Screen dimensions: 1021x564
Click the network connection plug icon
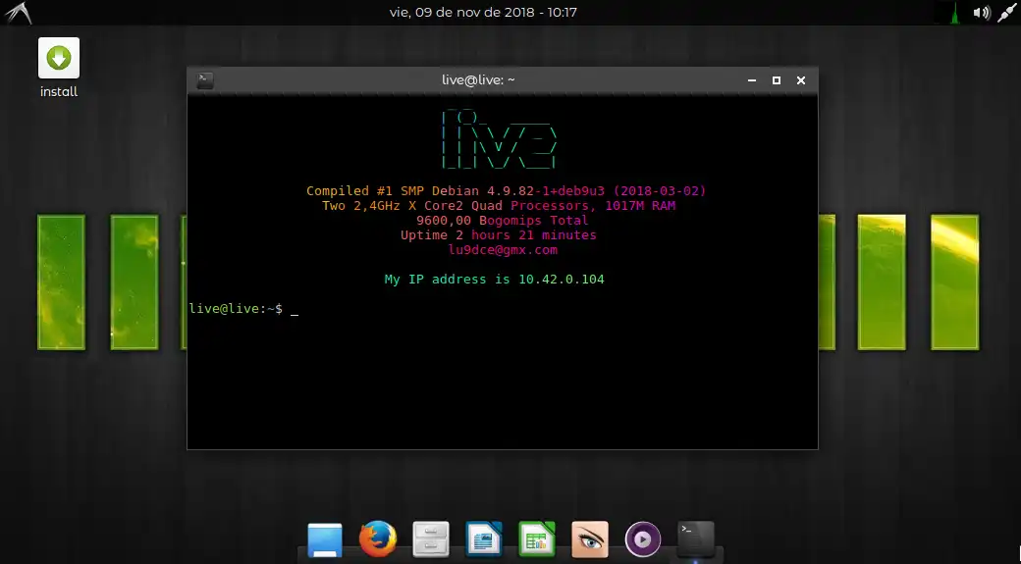1006,13
